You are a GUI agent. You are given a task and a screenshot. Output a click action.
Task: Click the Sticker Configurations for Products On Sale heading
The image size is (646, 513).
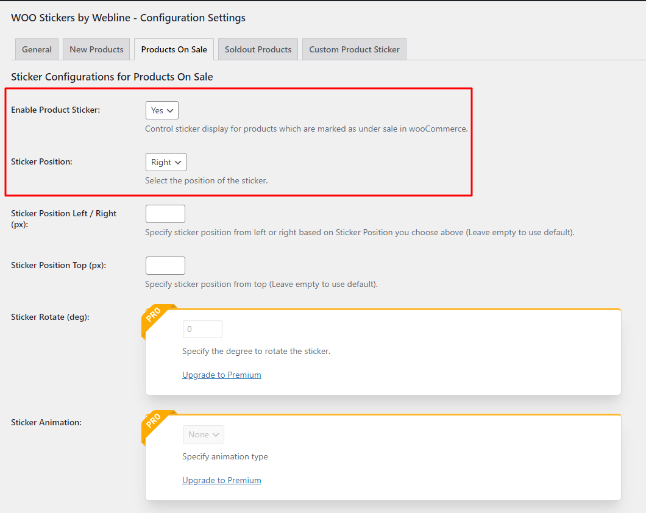coord(112,77)
